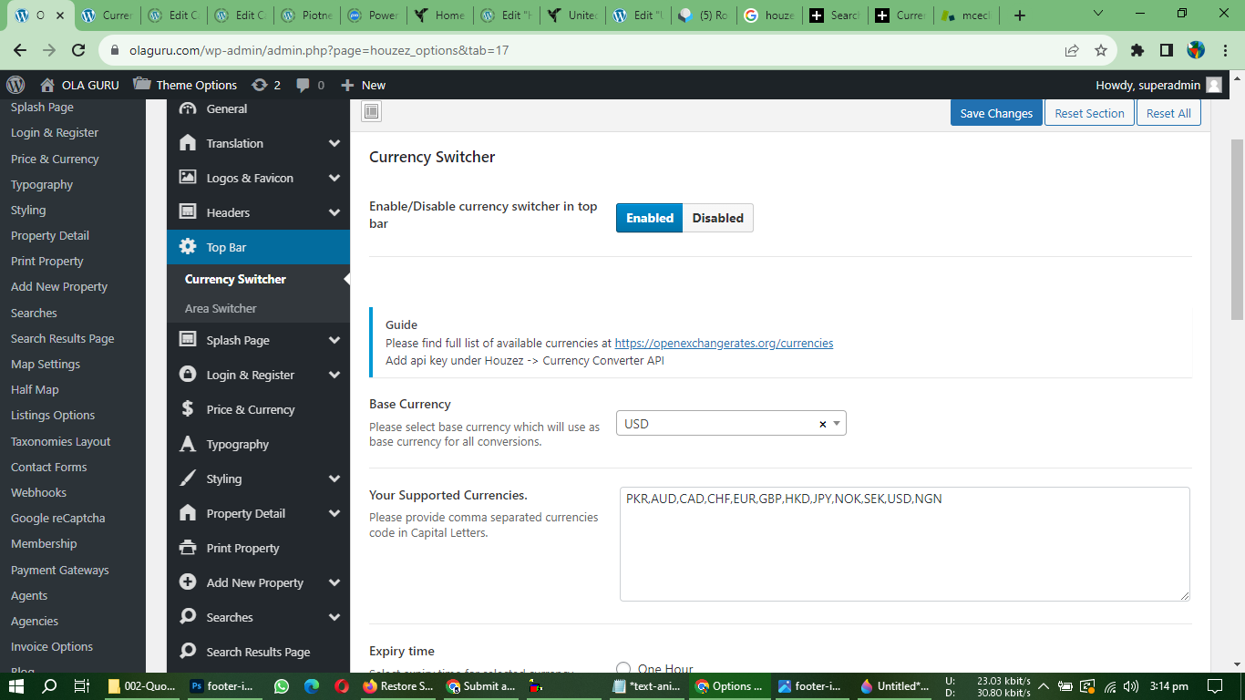The height and width of the screenshot is (700, 1245).
Task: Click Logos & Favicon image icon
Action: click(x=188, y=178)
